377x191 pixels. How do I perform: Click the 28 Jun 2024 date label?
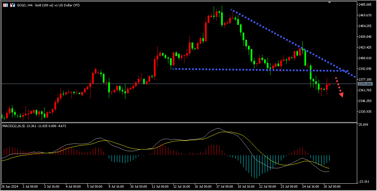pos(10,186)
